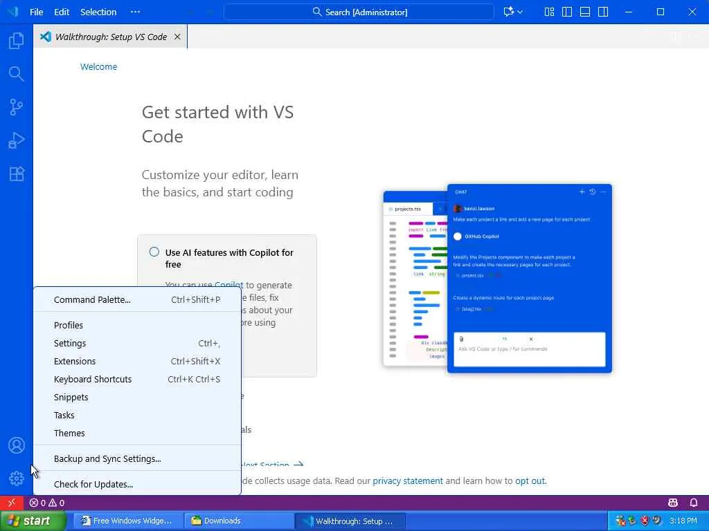Select the Walkthrough: Setup VS Code tab
The image size is (709, 531).
coord(110,37)
